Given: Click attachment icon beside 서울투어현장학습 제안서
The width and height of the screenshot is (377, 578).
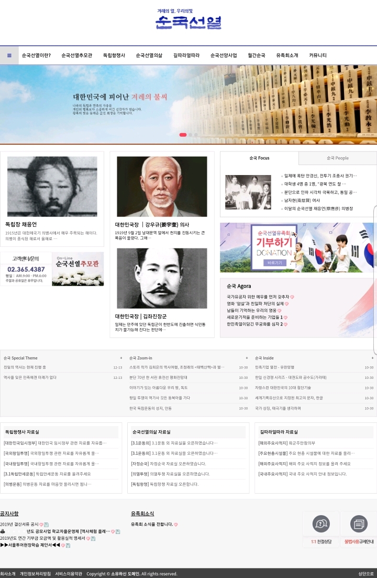Looking at the screenshot, I should click(x=68, y=545).
